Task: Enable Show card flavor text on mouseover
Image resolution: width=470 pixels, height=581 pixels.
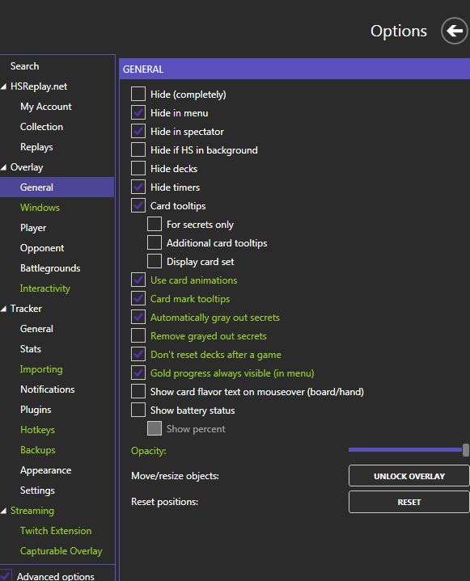Action: coord(138,391)
